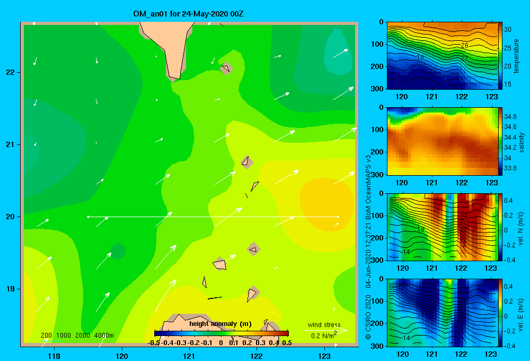Click the western endpoint of the transect line

(88, 217)
